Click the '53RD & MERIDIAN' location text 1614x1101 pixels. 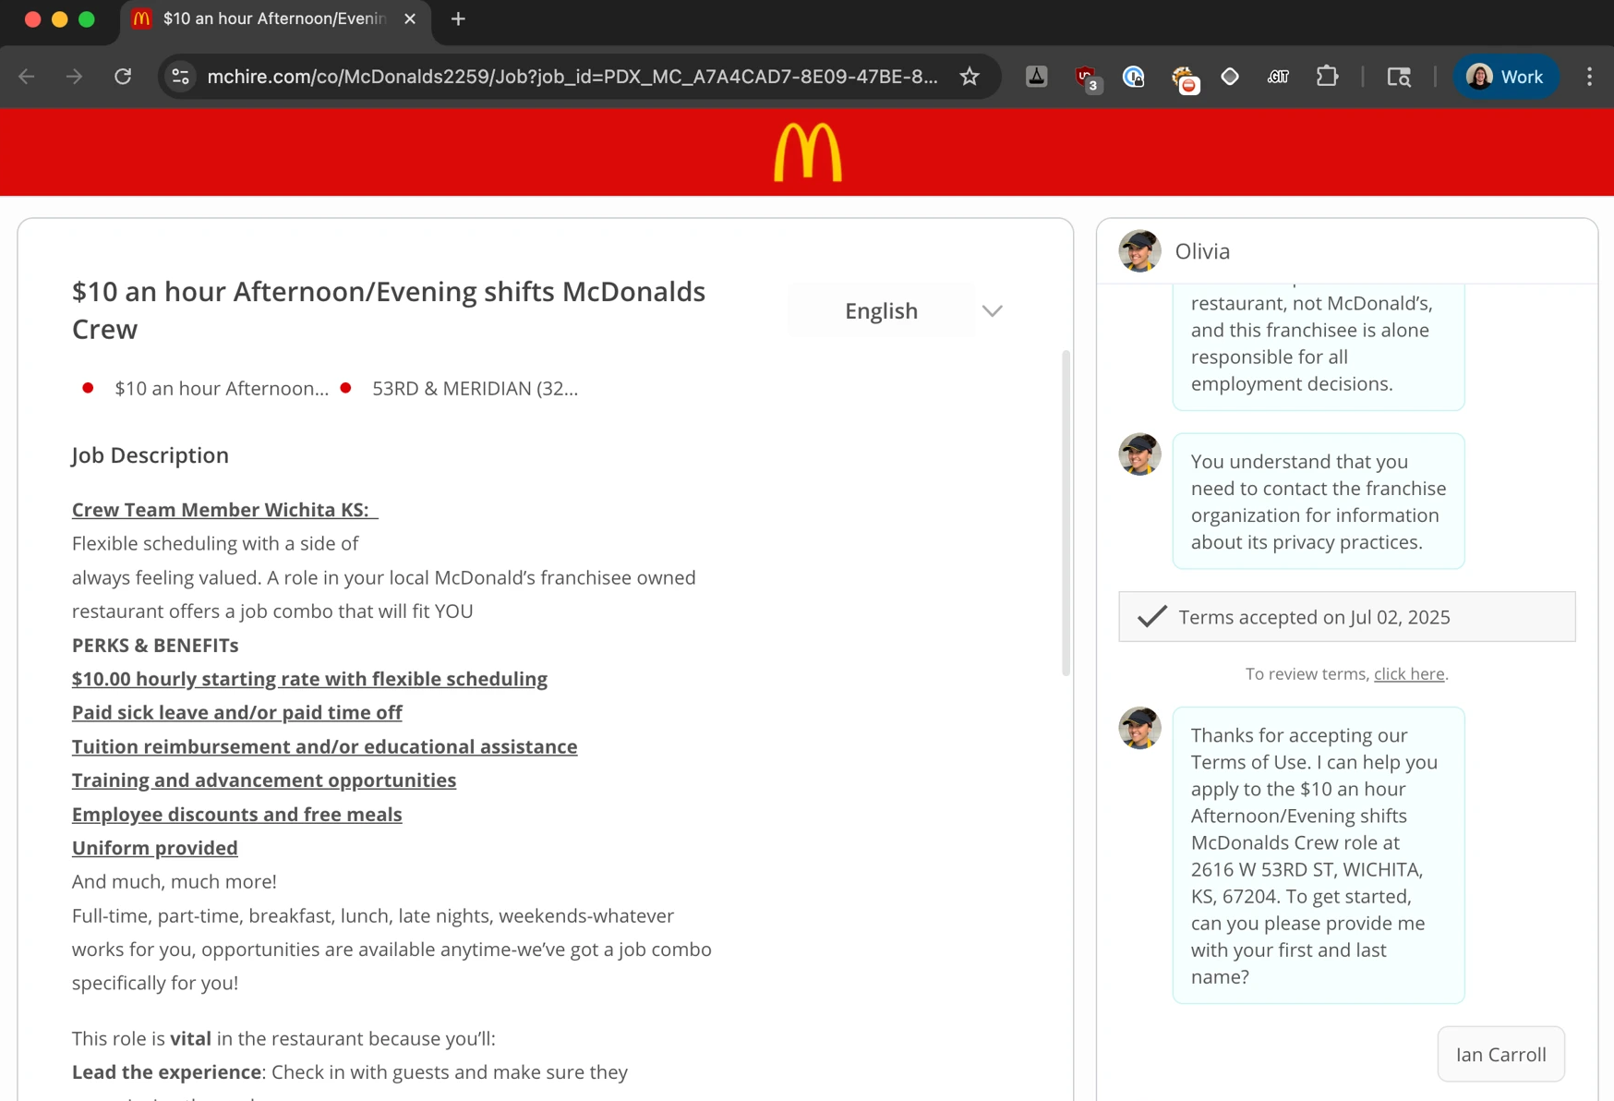point(475,389)
